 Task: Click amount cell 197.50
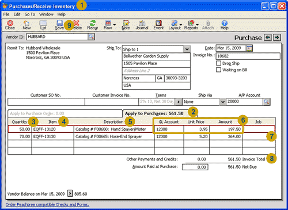point(226,129)
